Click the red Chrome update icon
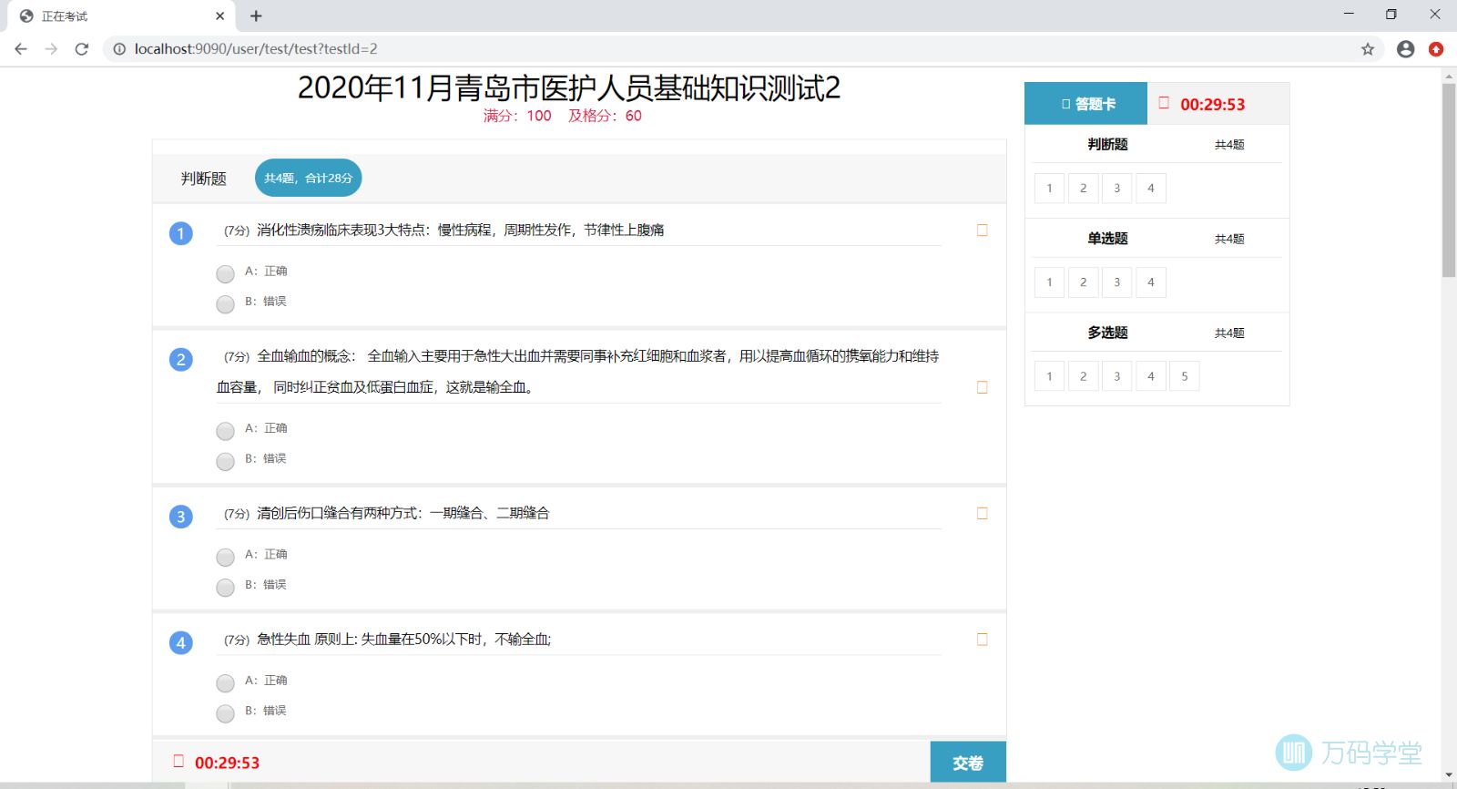This screenshot has width=1457, height=789. tap(1436, 49)
